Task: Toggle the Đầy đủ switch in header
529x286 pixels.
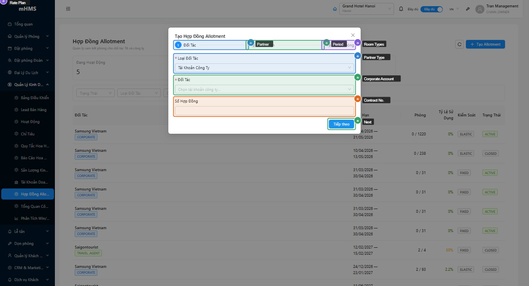Action: [x=432, y=9]
